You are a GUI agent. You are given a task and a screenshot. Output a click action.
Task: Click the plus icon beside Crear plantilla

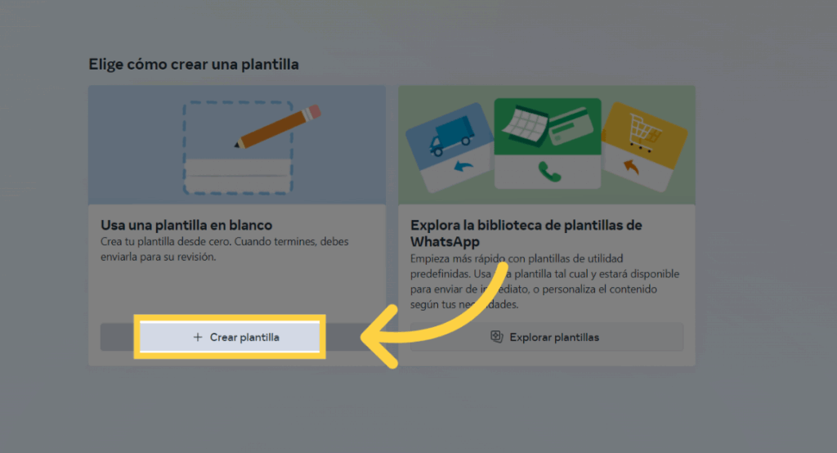[x=197, y=337]
